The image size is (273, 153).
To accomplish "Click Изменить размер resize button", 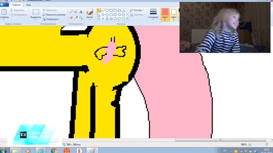I will pyautogui.click(x=54, y=15).
